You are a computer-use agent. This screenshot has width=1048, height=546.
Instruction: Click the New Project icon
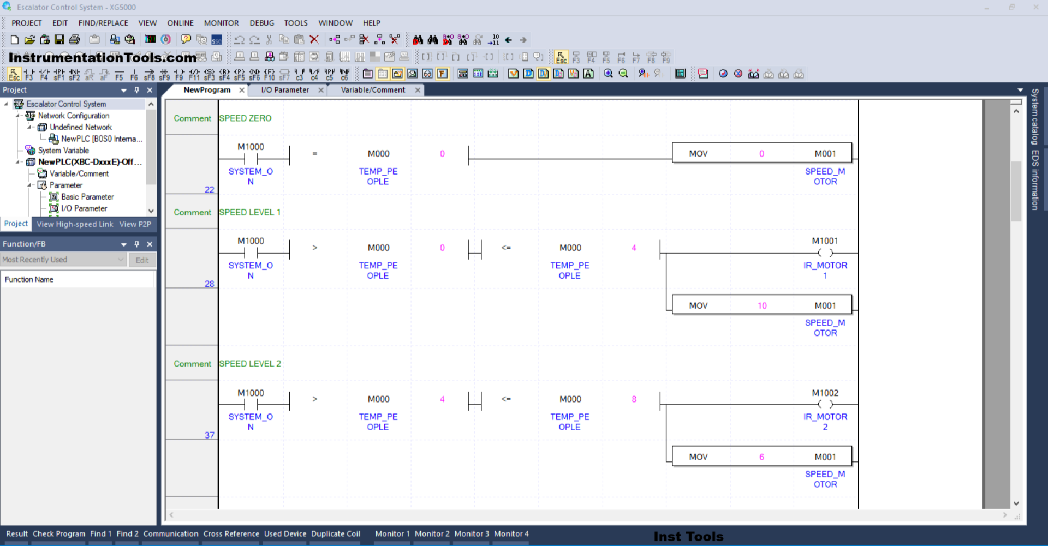point(15,40)
